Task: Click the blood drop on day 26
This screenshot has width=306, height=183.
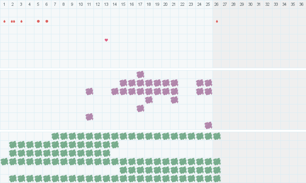Action: (x=217, y=21)
